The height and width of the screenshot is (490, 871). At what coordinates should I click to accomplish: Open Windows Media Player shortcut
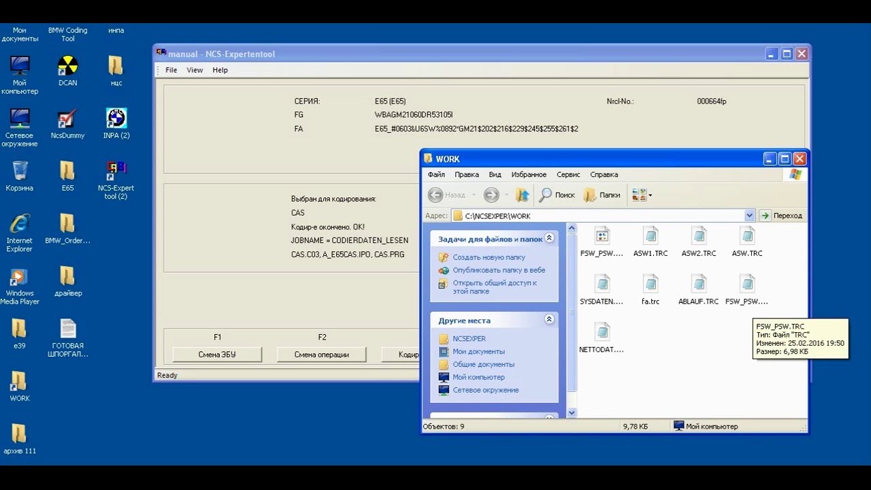(x=20, y=286)
